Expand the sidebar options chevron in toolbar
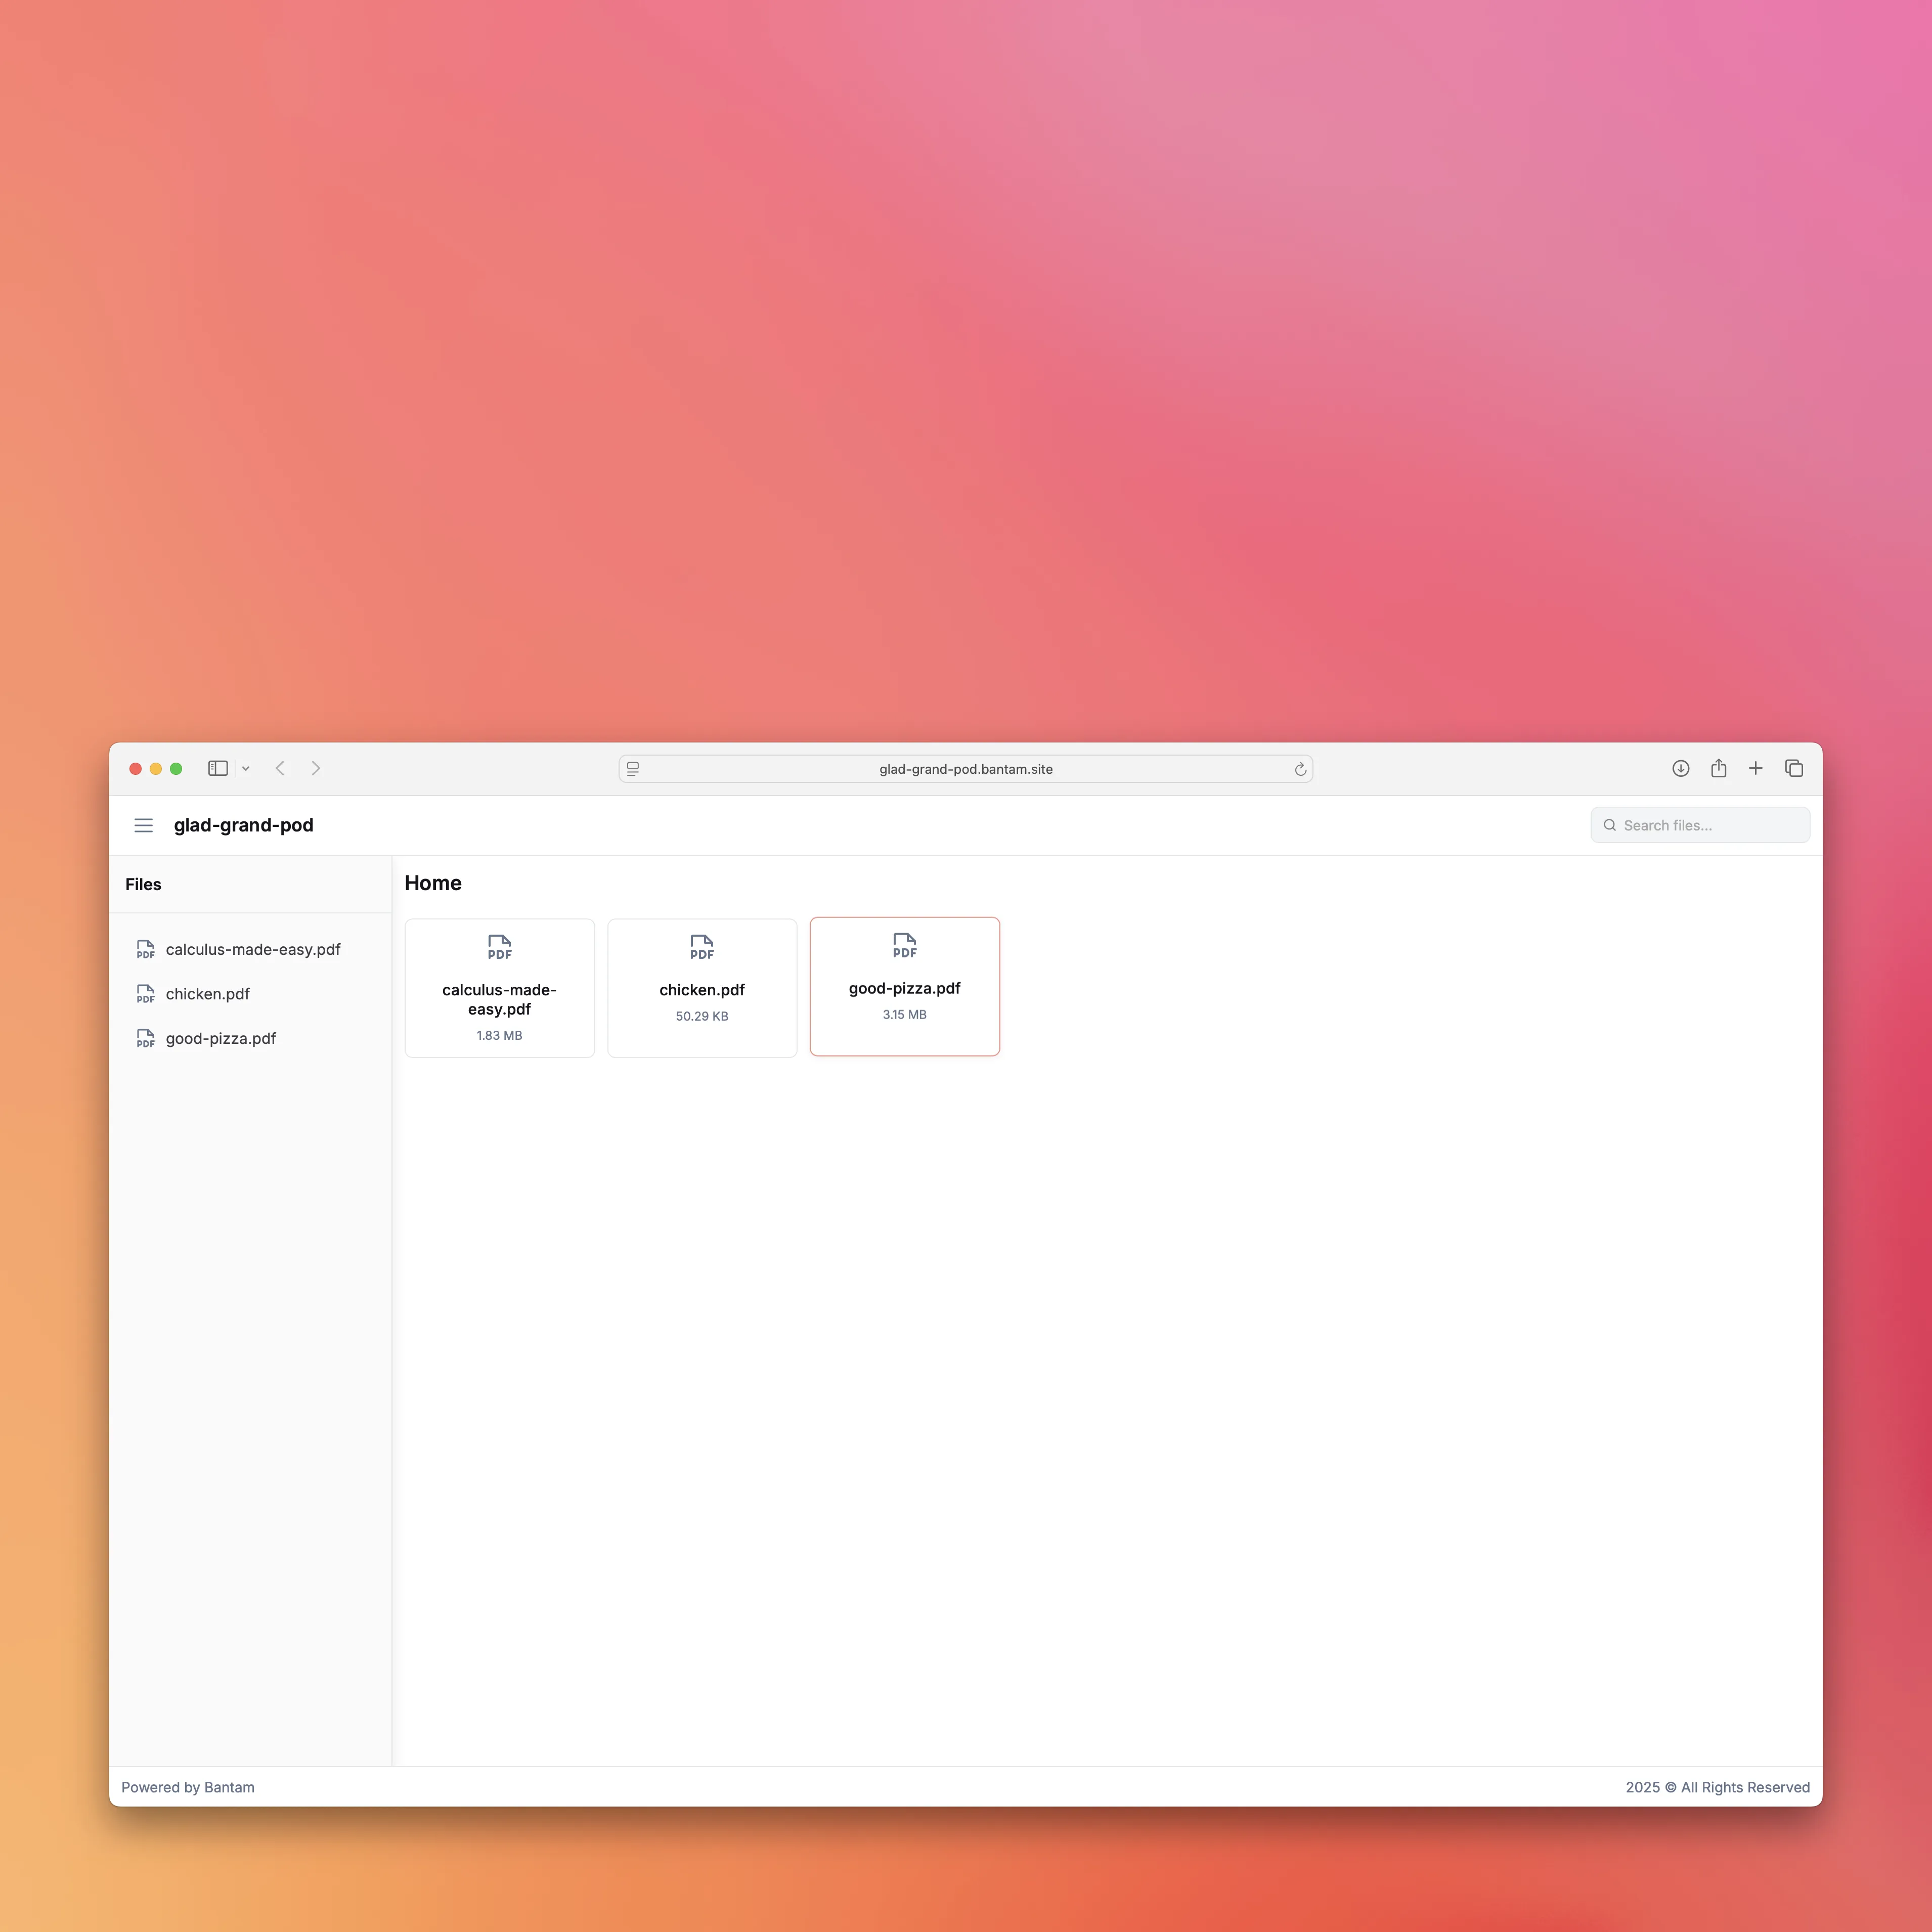1932x1932 pixels. pos(246,769)
